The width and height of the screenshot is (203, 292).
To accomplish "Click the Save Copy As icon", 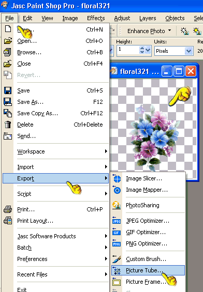I will (8, 113).
